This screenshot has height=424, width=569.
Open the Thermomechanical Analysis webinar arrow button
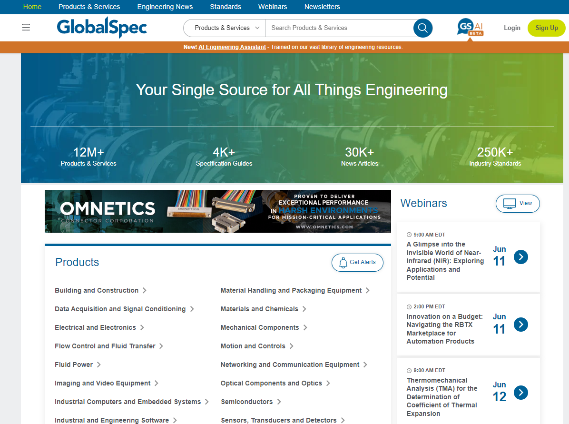(x=521, y=393)
